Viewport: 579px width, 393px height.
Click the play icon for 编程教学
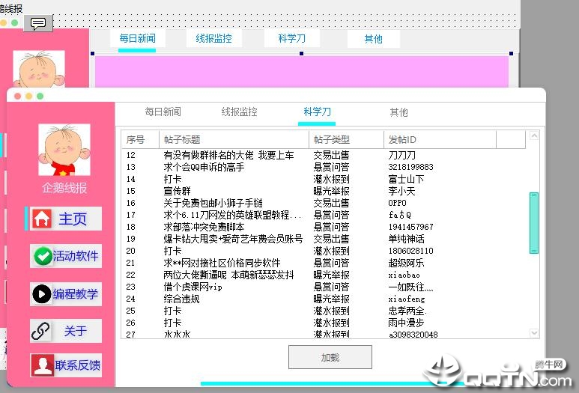click(x=42, y=294)
